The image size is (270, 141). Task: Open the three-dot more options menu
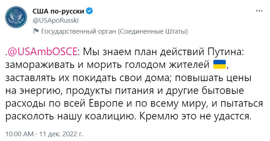(x=259, y=11)
